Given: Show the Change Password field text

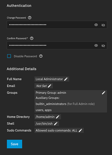Looking at the screenshot, I should (x=96, y=25).
